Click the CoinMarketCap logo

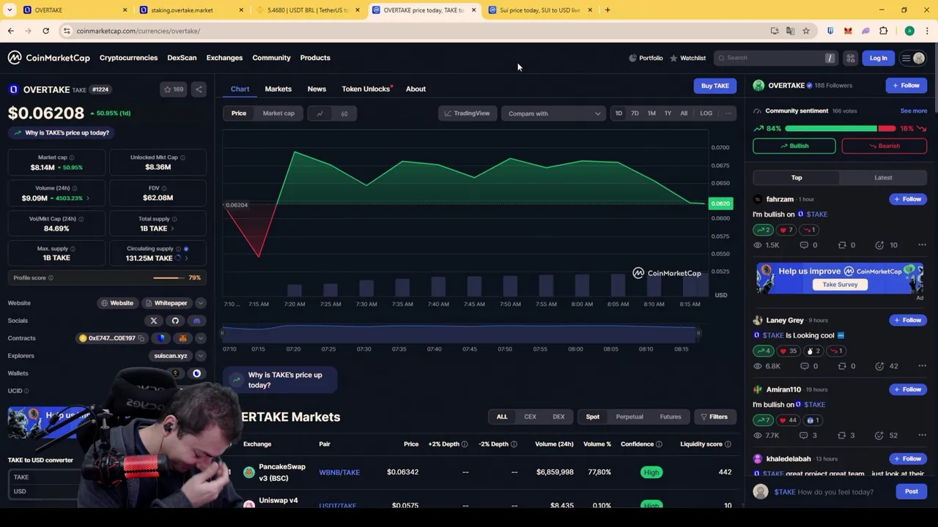click(48, 58)
